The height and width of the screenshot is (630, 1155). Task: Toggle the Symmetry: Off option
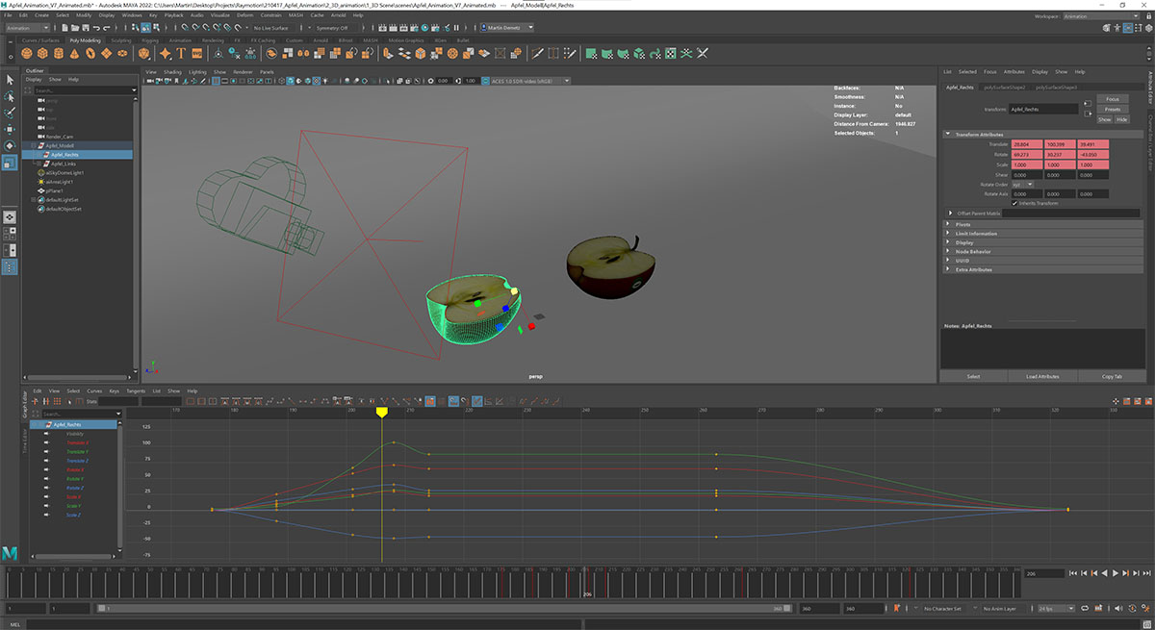coord(332,28)
